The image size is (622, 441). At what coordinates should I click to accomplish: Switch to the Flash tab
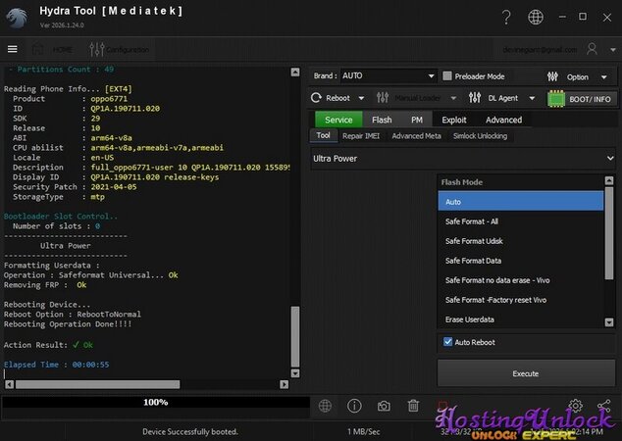pos(382,120)
